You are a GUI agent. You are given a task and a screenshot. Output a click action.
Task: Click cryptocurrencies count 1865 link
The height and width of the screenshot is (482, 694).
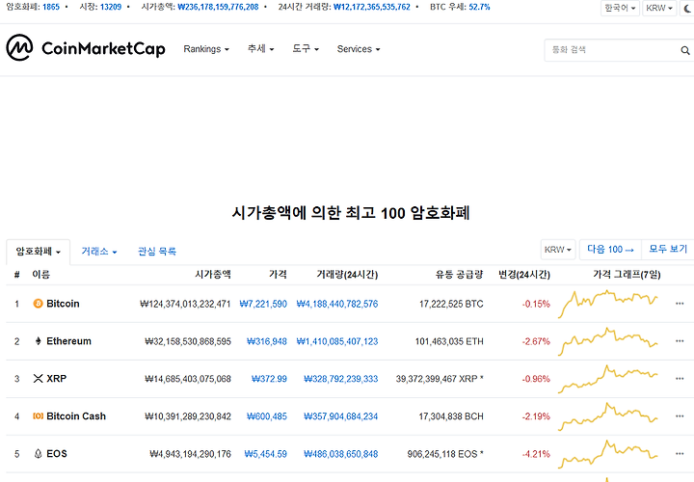[x=51, y=7]
